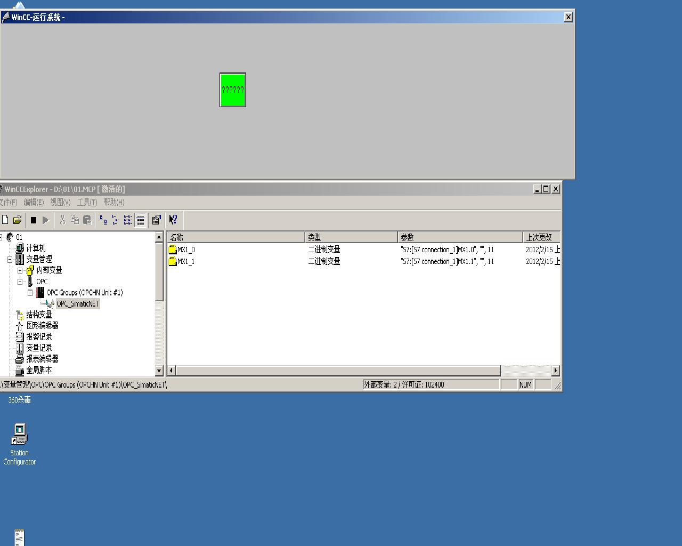This screenshot has height=546, width=682.
Task: Collapse the OPC tree node
Action: click(20, 282)
